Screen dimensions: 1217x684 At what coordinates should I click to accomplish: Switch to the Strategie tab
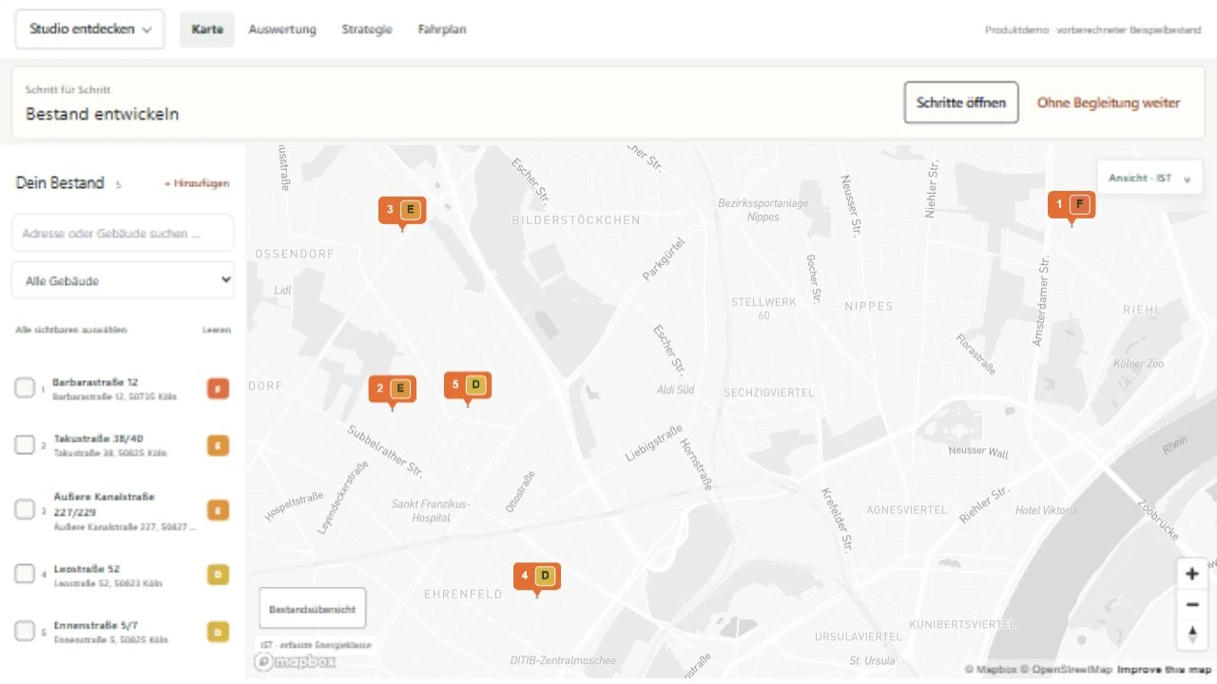point(367,29)
